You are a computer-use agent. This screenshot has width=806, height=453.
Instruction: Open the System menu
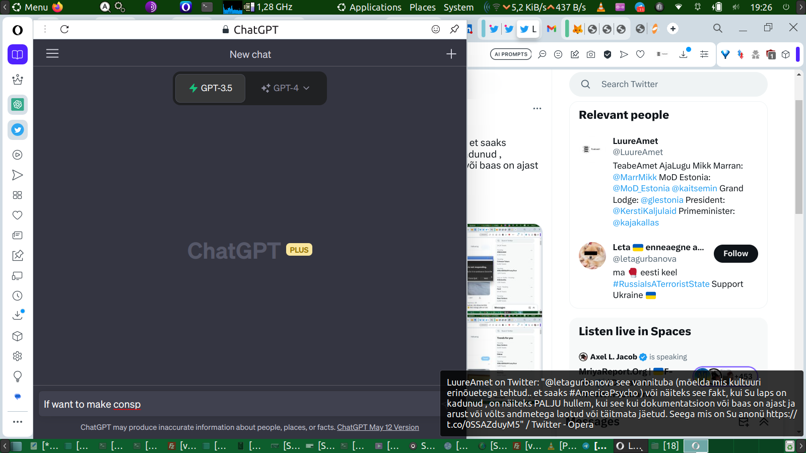point(458,7)
